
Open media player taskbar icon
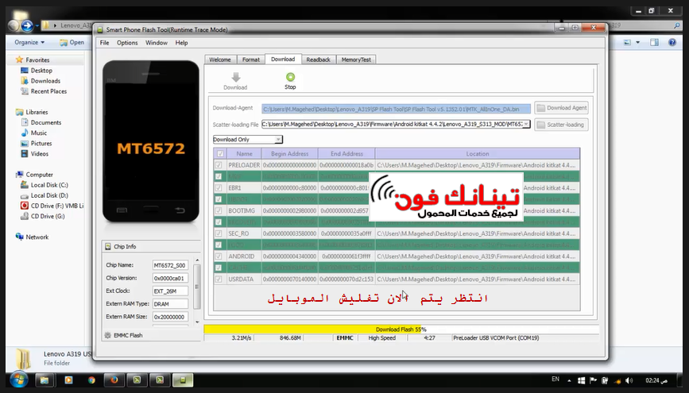click(x=68, y=380)
